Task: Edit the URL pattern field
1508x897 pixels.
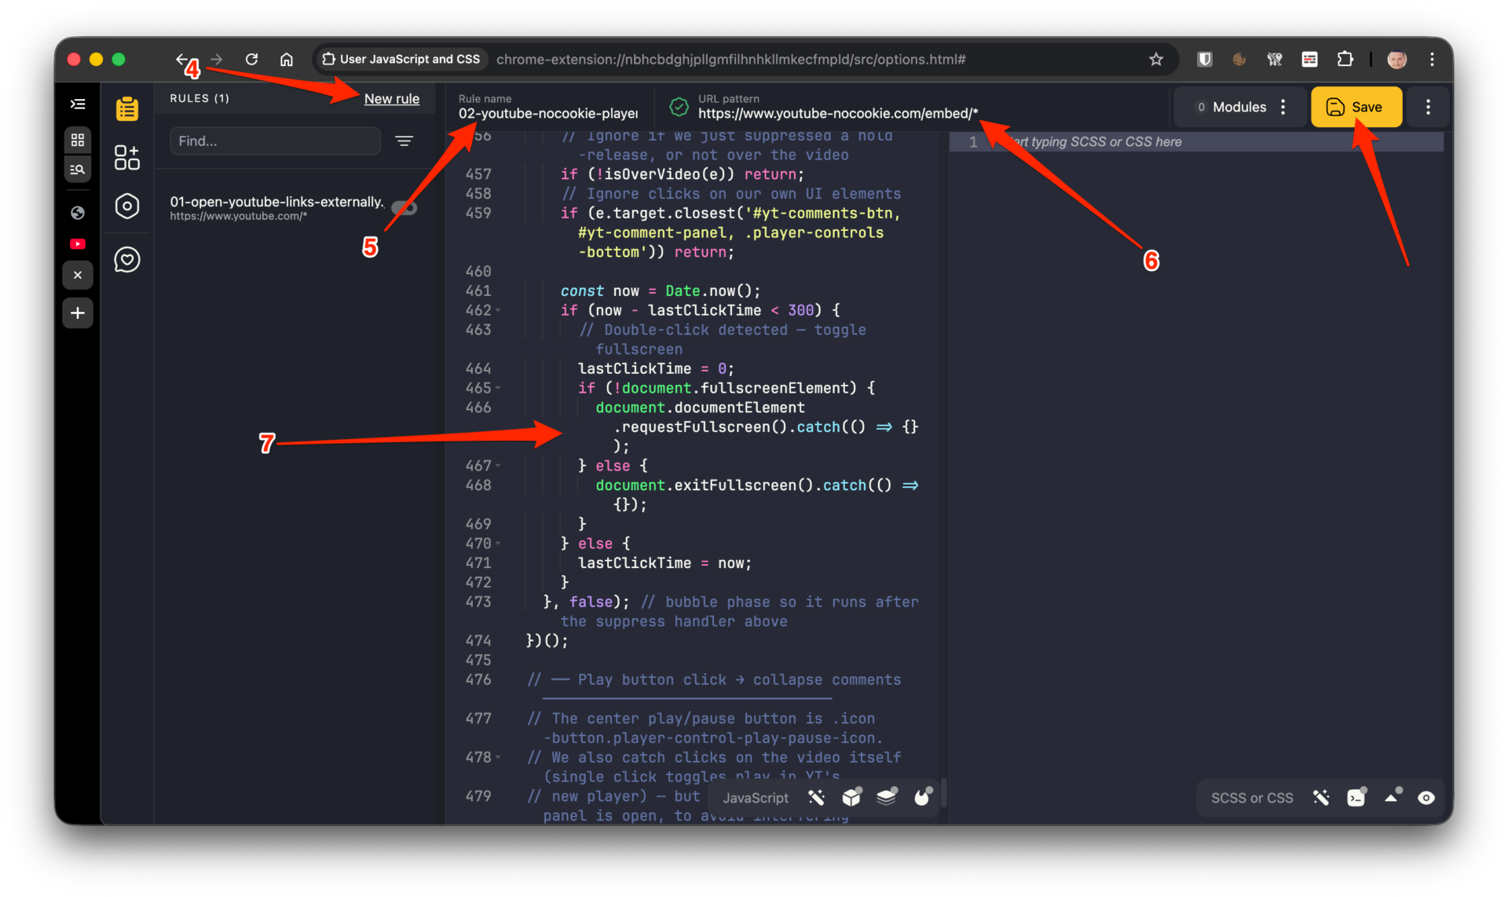Action: 838,114
